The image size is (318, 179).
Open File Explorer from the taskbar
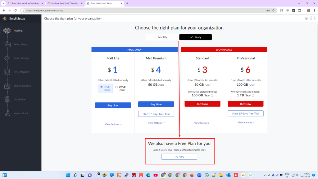[x=221, y=175]
